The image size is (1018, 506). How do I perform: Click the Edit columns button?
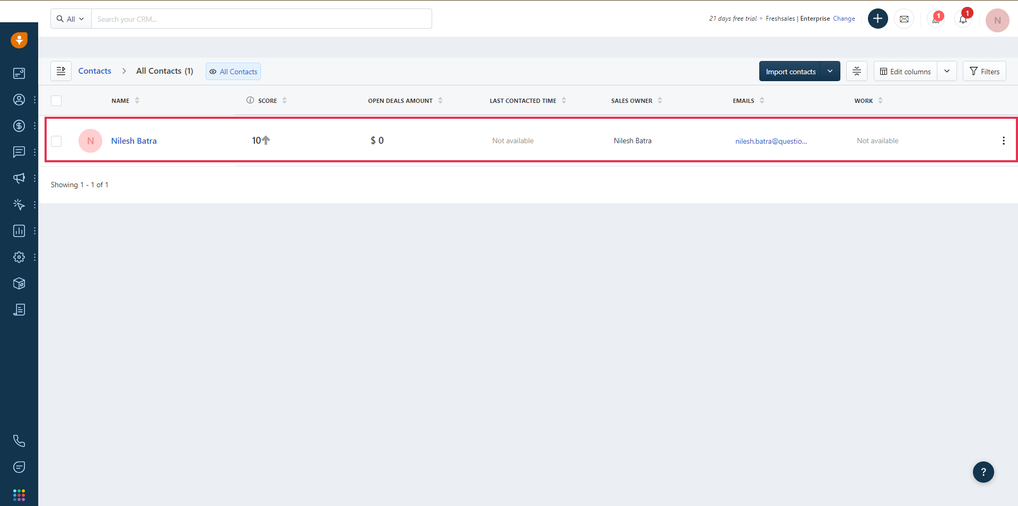pos(906,71)
